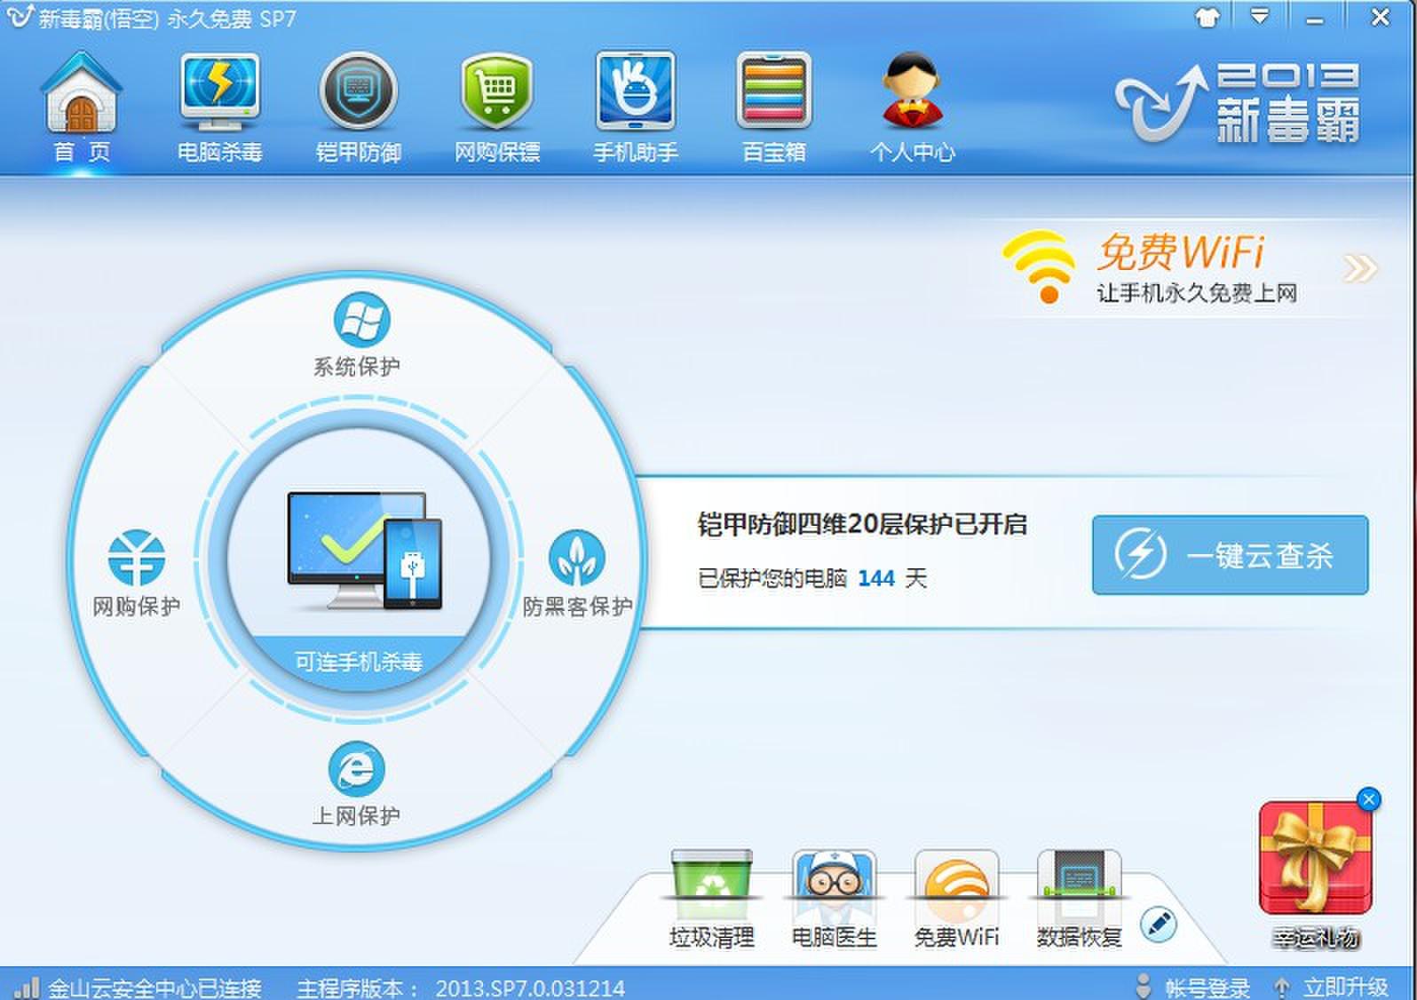Close the 幸运礼物 gift box popup

click(x=1369, y=799)
